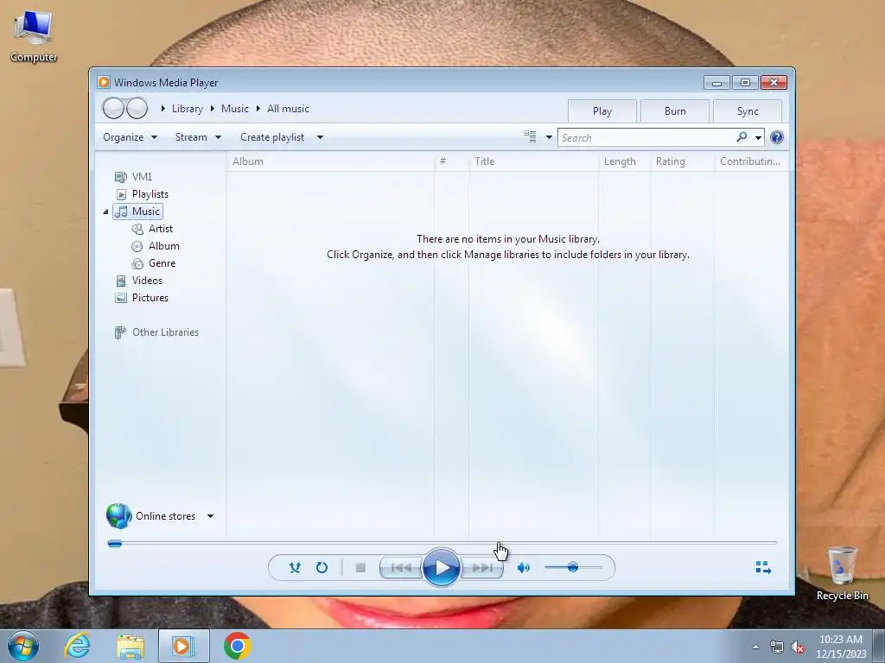
Task: Click the network tray icon
Action: (x=777, y=647)
